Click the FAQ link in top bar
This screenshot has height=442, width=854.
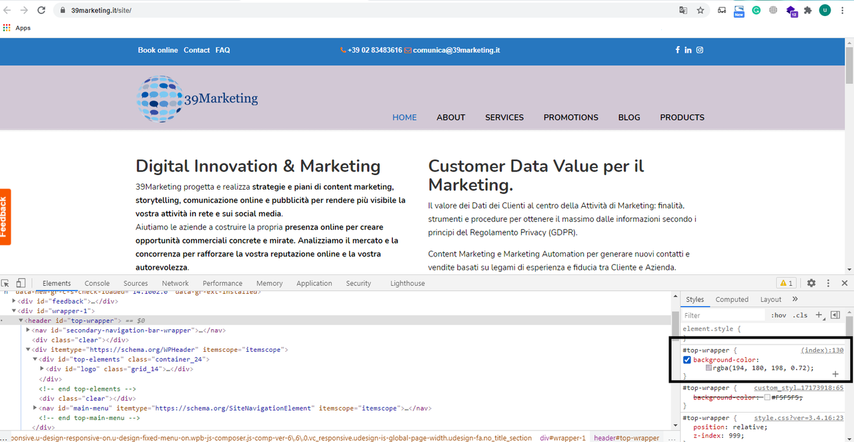click(x=223, y=50)
